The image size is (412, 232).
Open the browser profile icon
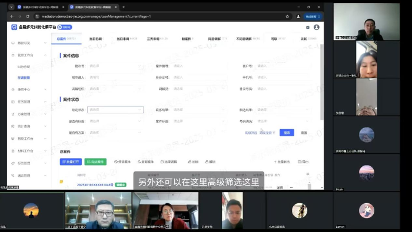(x=298, y=16)
